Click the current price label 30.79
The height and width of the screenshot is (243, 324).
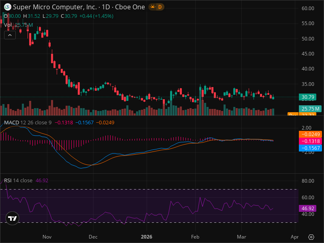click(307, 97)
